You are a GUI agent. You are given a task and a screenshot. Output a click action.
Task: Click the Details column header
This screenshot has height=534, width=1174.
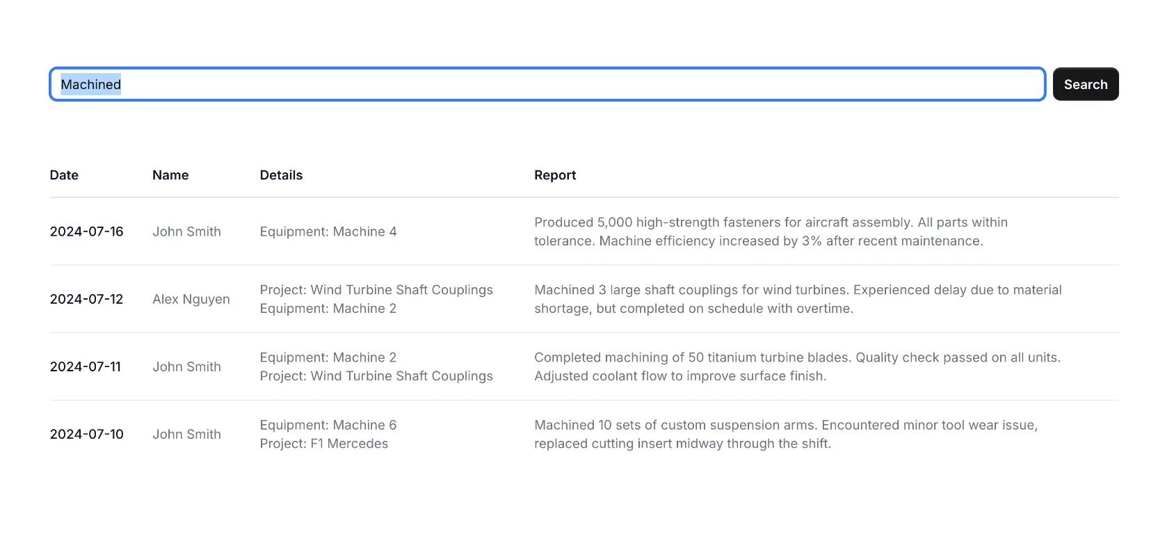281,175
